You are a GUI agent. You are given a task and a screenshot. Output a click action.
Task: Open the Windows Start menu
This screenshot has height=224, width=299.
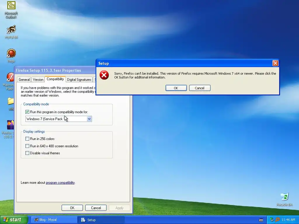tap(14, 220)
